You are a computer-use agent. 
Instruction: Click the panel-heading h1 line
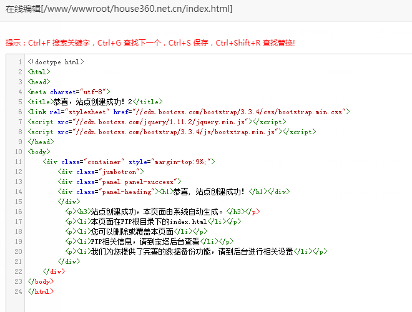click(x=174, y=192)
